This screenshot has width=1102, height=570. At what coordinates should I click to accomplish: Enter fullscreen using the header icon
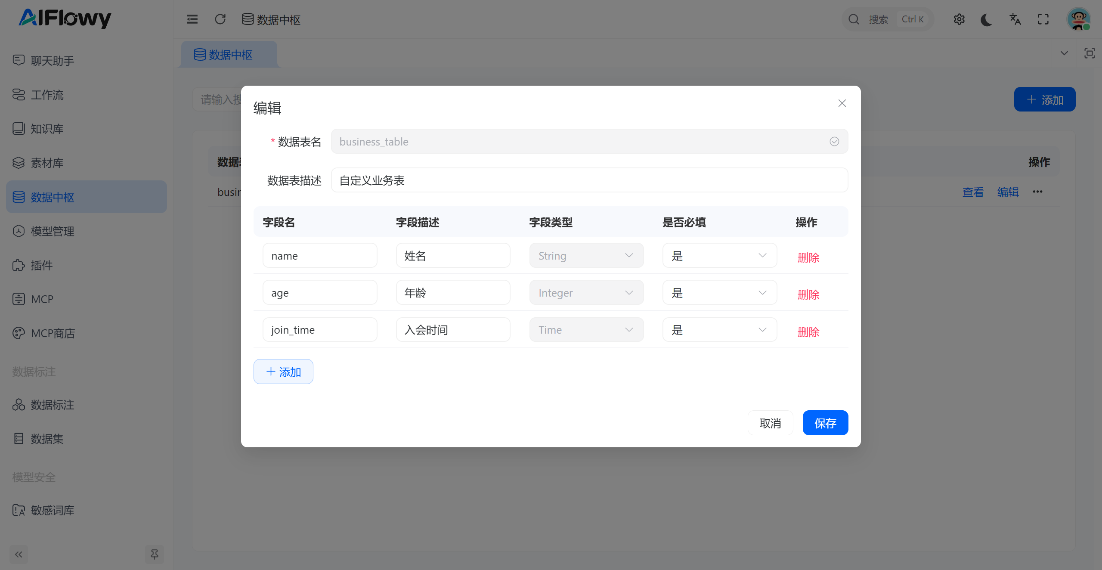(x=1043, y=19)
